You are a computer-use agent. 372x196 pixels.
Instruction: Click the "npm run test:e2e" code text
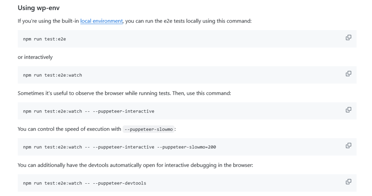pyautogui.click(x=44, y=39)
